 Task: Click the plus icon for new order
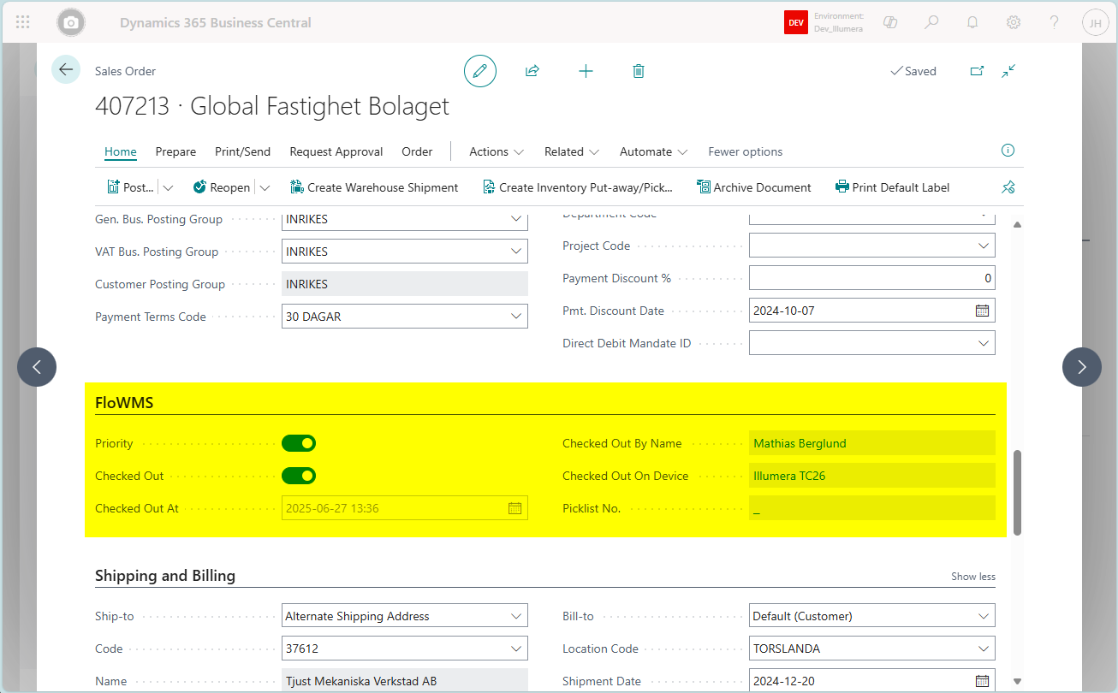point(586,71)
